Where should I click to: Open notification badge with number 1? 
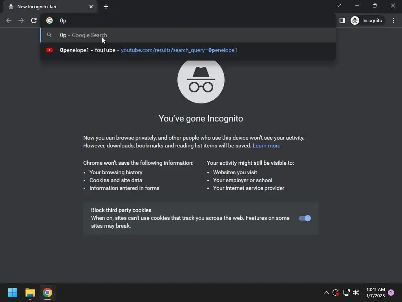[x=391, y=293]
